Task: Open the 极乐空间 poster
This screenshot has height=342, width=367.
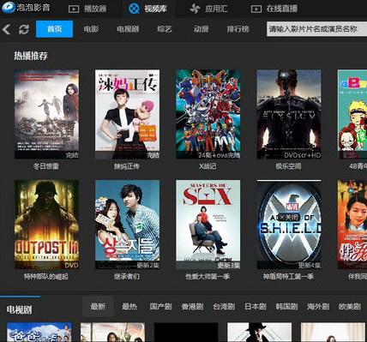Action: (x=289, y=114)
